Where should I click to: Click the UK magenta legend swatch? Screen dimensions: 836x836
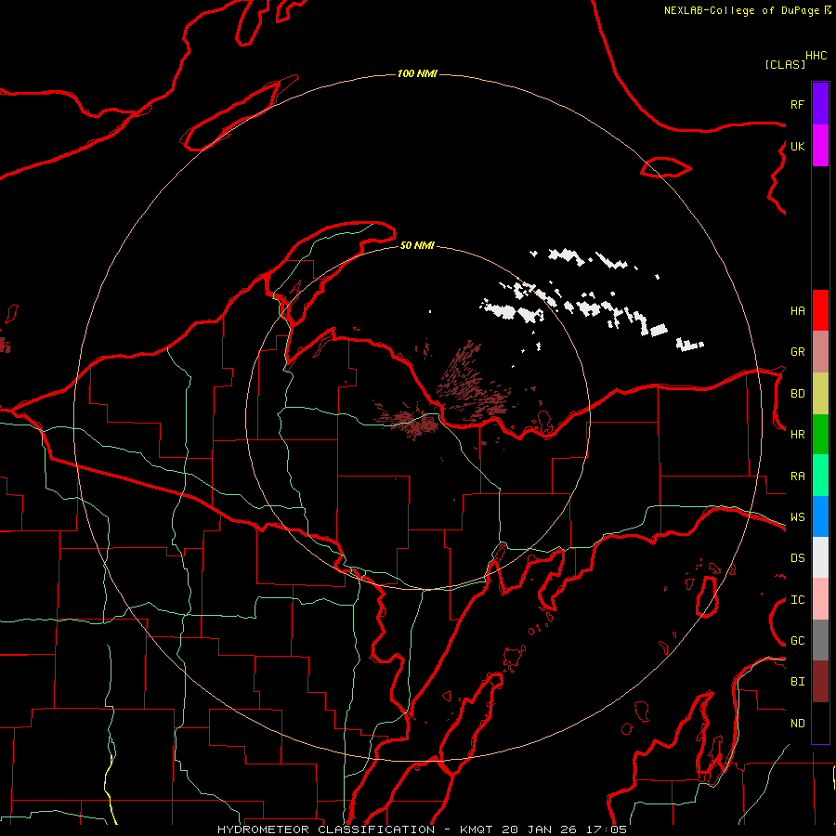pos(820,146)
